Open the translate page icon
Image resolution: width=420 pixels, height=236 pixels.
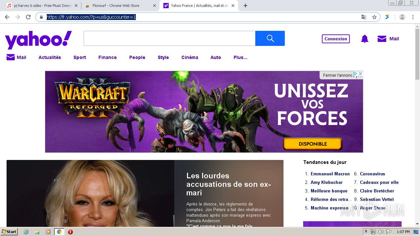364,17
